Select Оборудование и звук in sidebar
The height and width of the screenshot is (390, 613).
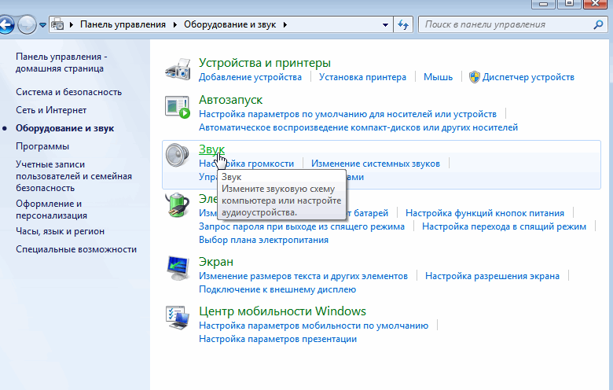[65, 128]
